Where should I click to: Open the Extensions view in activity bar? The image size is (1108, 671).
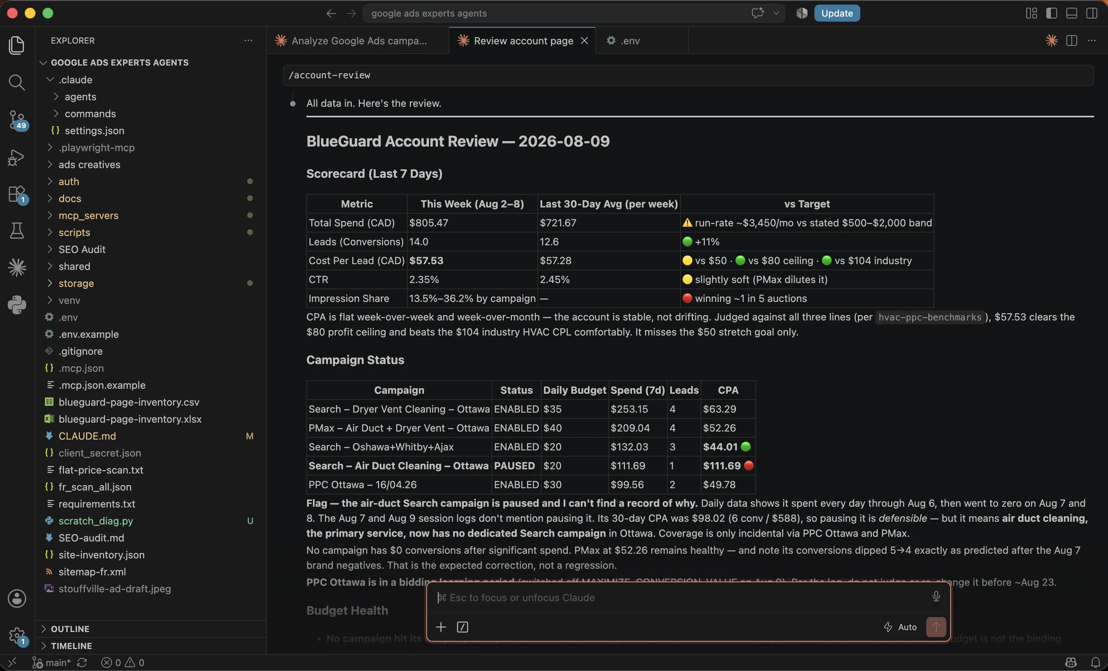(17, 194)
